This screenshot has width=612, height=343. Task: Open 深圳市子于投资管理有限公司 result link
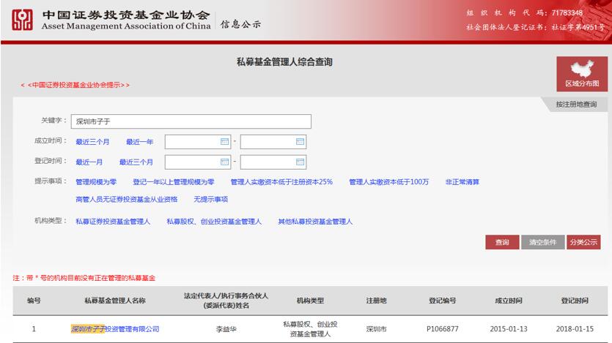point(115,329)
